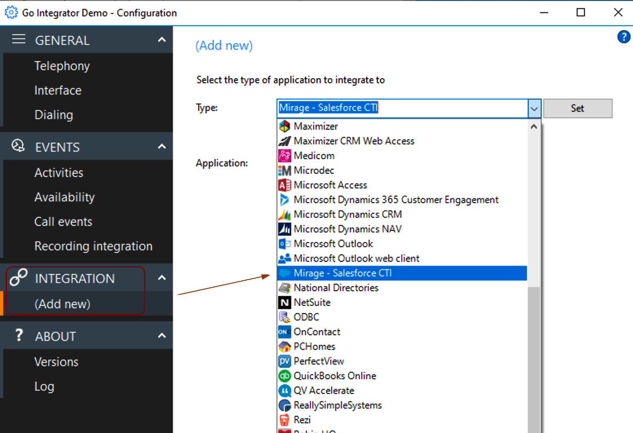Viewport: 633px width, 433px height.
Task: Pick the National Directories entry
Action: [402, 288]
